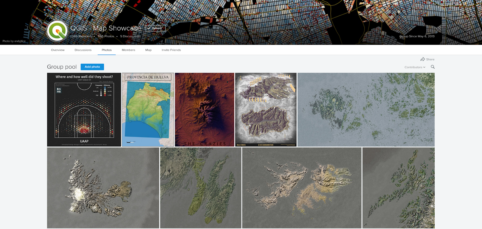Open the rightmost bottom-row green islands map
This screenshot has width=482, height=229.
[399, 188]
